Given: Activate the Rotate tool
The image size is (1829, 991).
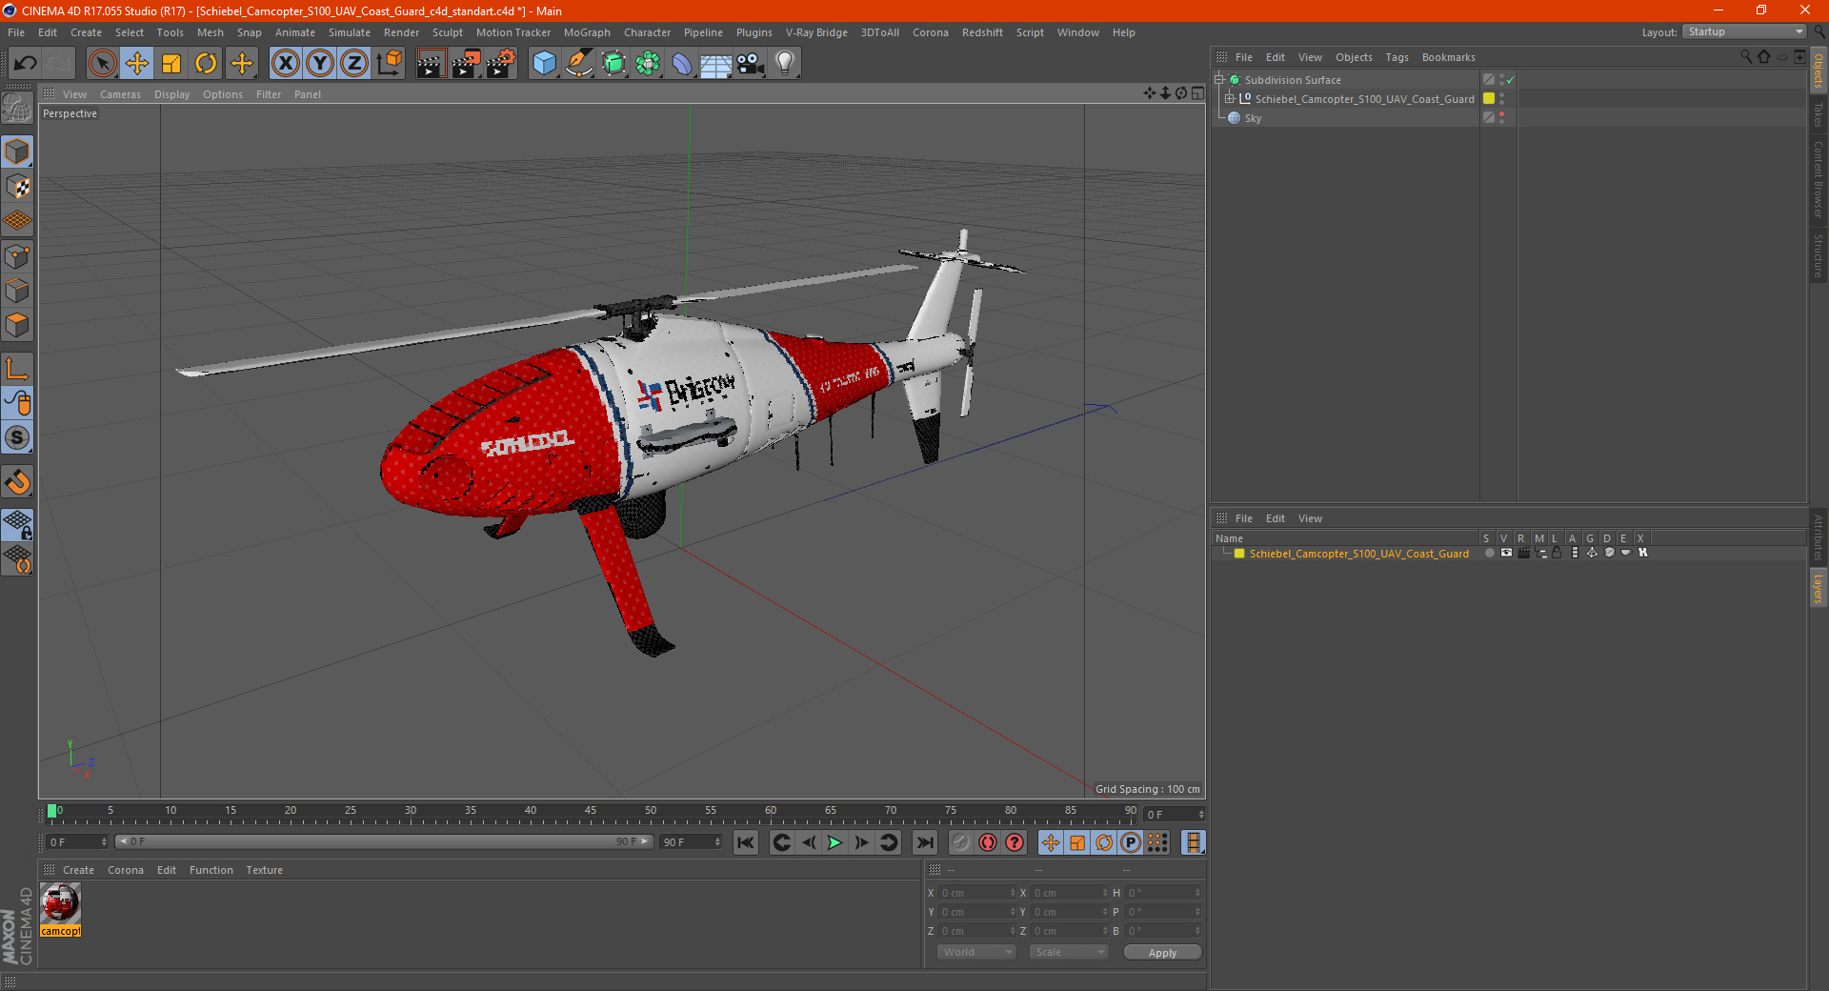Looking at the screenshot, I should pos(206,64).
